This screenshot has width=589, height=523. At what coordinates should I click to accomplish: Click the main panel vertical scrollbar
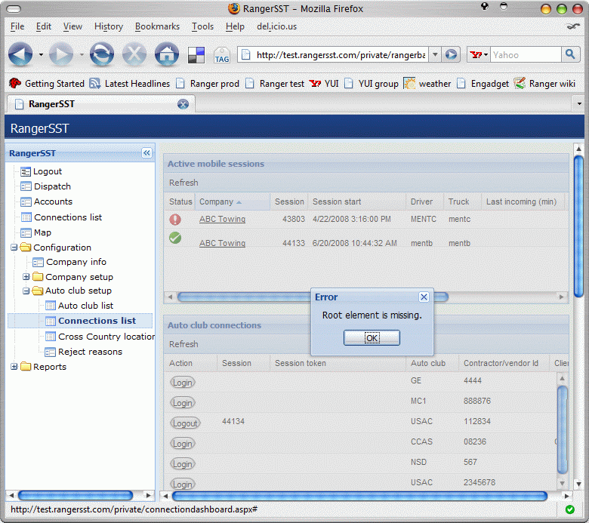click(578, 226)
